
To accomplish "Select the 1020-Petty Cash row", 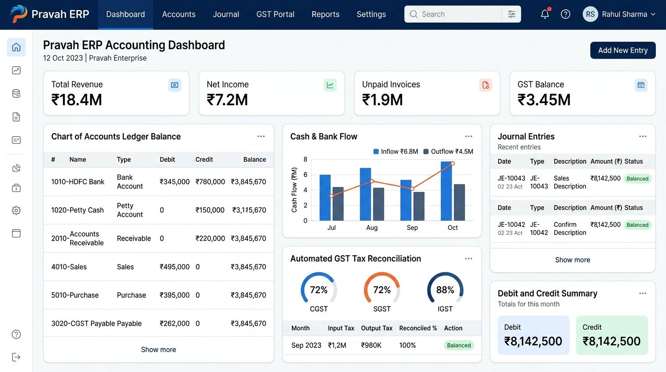I will (159, 210).
